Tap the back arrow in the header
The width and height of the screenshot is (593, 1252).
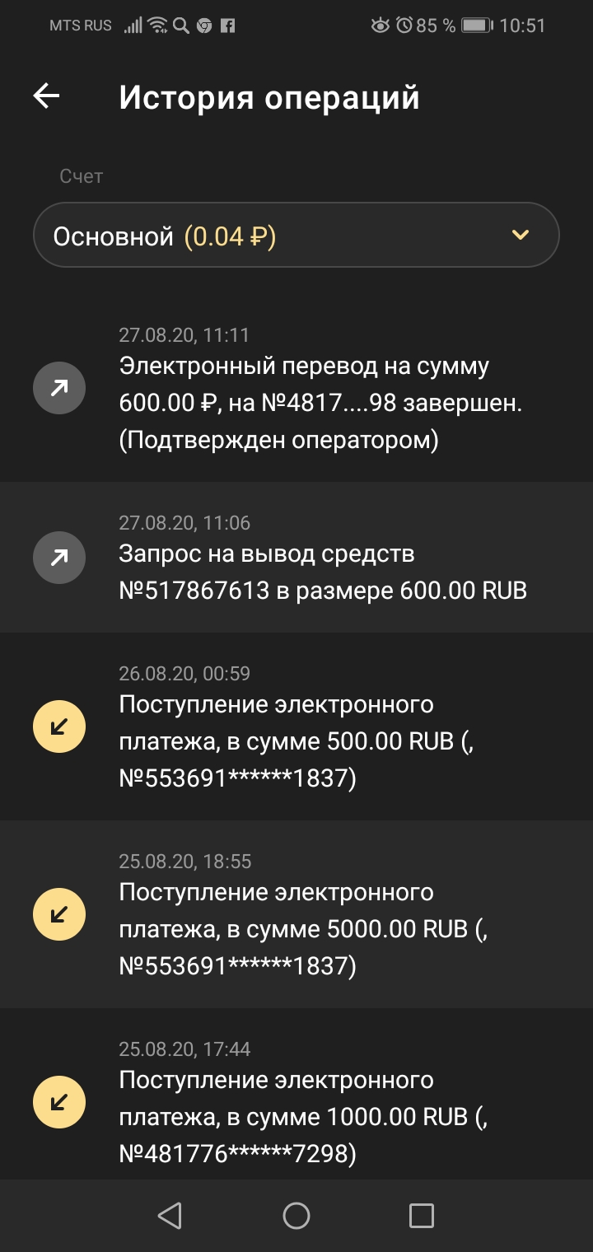[46, 96]
